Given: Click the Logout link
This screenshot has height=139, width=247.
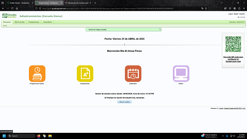Looking at the screenshot, I should click(230, 14).
